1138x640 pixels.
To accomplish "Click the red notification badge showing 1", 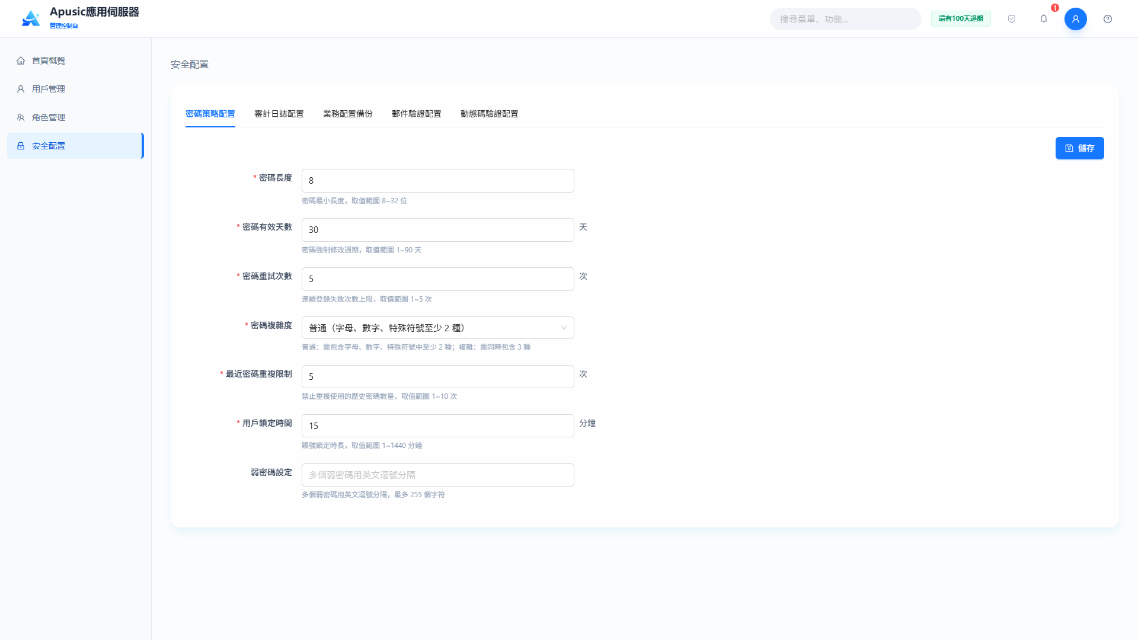I will coord(1055,8).
